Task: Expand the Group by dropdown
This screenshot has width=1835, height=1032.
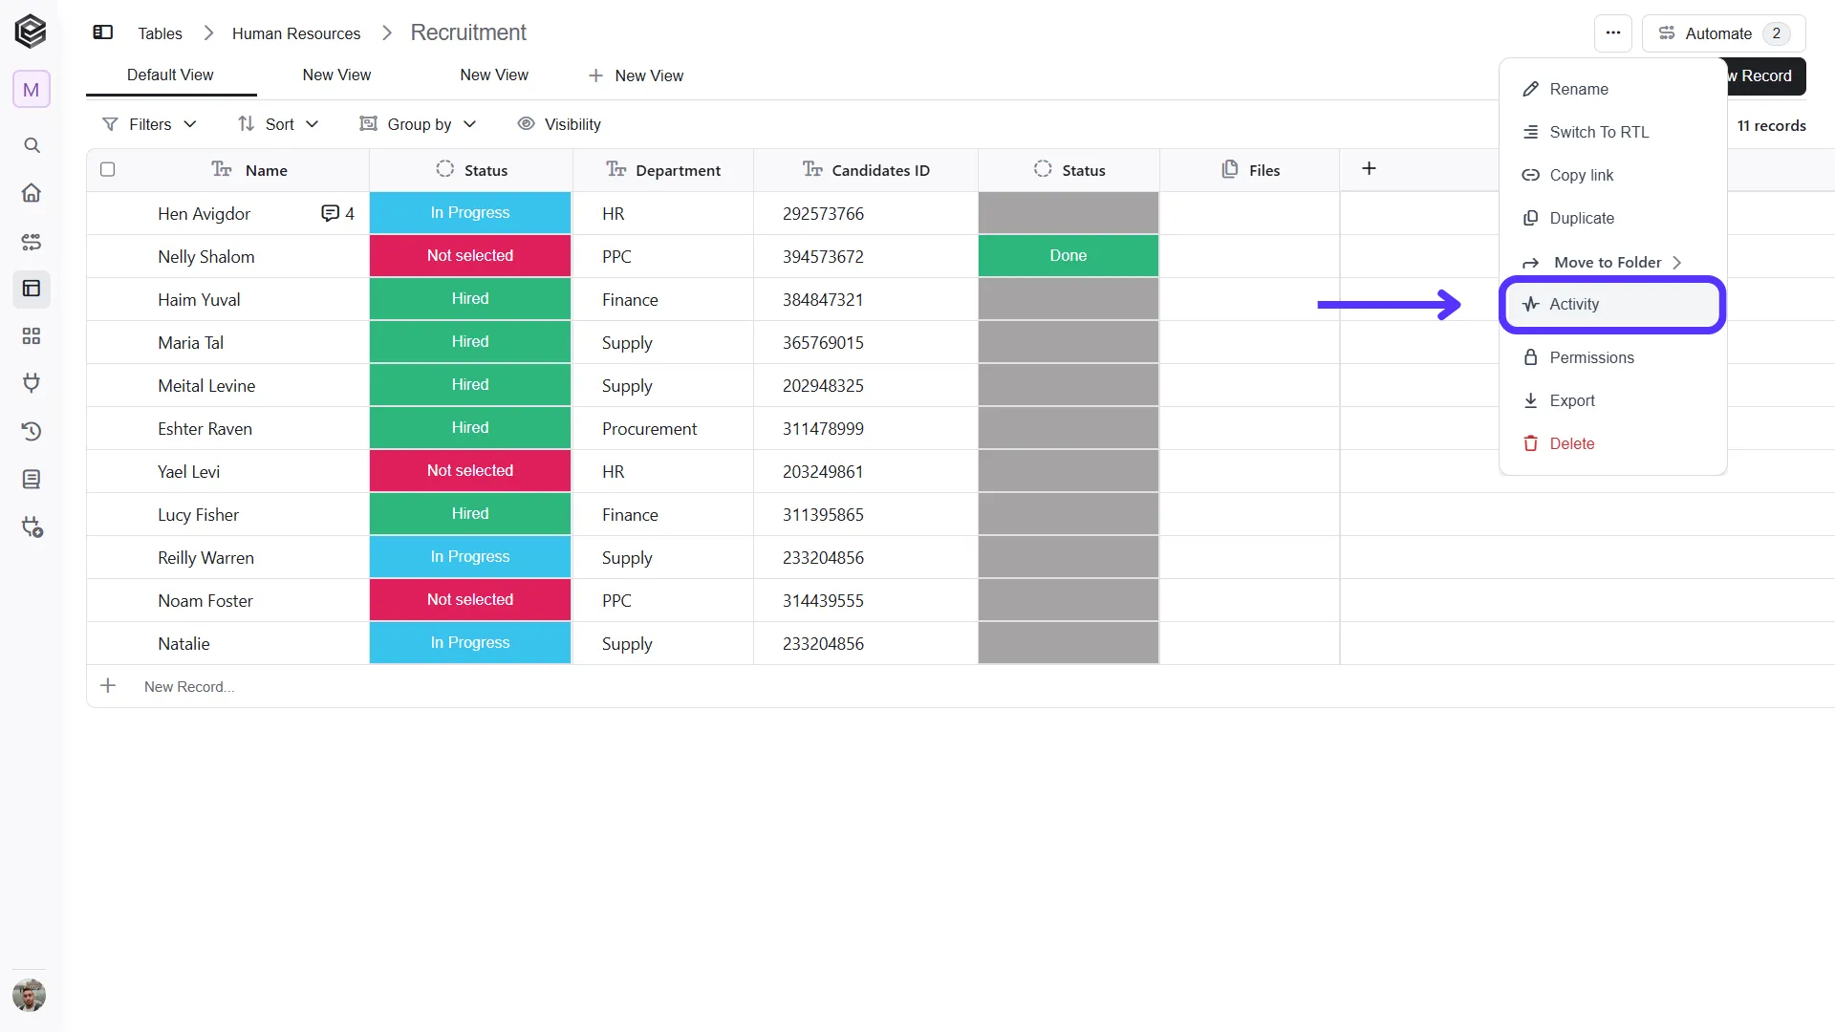Action: 418,124
